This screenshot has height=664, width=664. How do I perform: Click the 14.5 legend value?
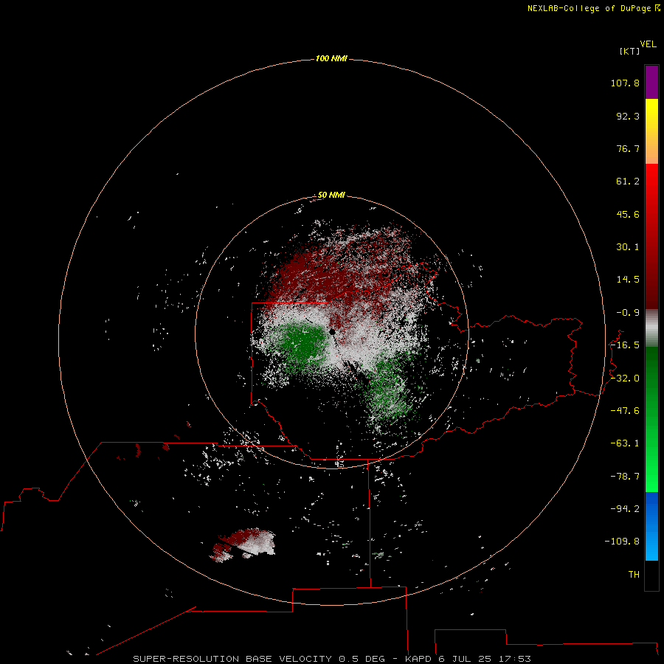(x=628, y=280)
